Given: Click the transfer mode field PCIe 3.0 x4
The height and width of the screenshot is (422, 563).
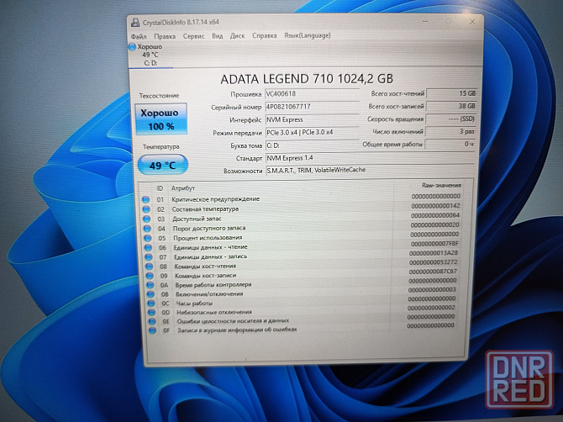Looking at the screenshot, I should 312,132.
